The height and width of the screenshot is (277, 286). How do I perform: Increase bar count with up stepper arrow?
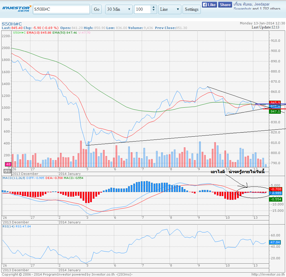pyautogui.click(x=154, y=7)
